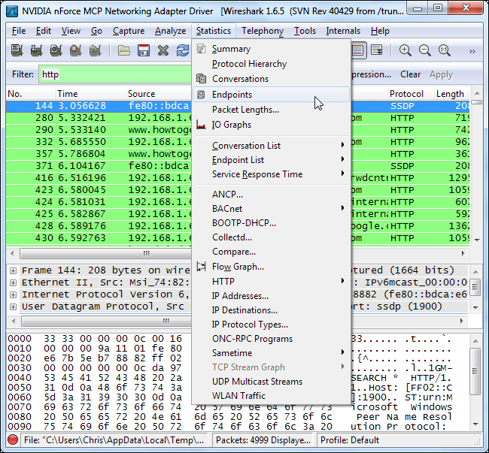Screen dimensions: 489x453
Task: Toggle auto scroll in live capture
Action: tap(377, 51)
